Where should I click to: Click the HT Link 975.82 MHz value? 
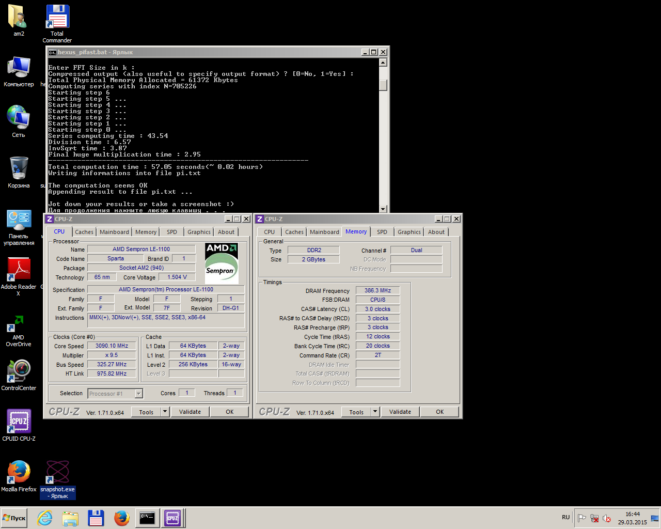(x=112, y=374)
